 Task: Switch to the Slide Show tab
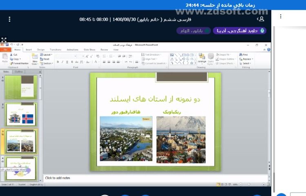(x=89, y=50)
